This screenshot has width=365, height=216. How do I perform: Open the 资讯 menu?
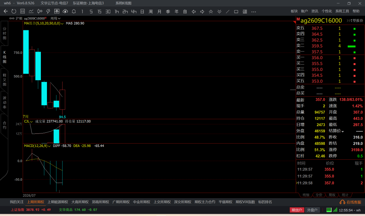[315, 11]
